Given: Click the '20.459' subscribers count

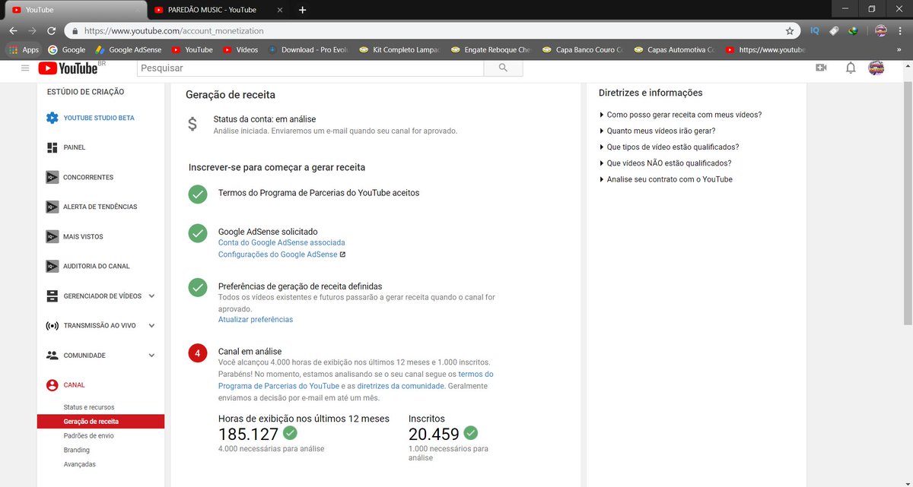Looking at the screenshot, I should tap(434, 435).
